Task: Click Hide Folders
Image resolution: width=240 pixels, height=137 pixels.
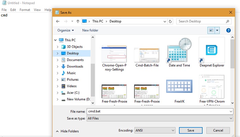Action: [x=67, y=131]
